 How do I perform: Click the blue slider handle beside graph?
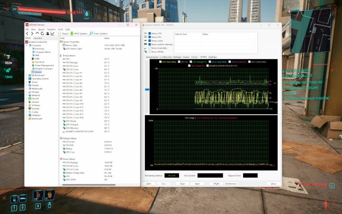147,89
